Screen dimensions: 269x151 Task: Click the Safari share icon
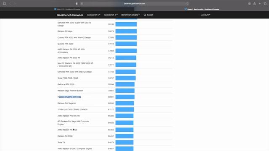[255, 4]
